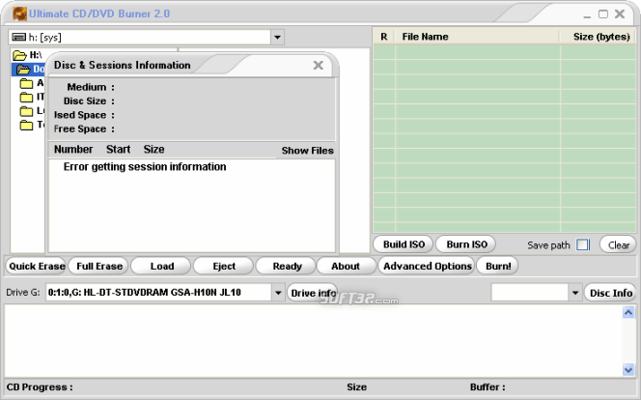641x400 pixels.
Task: Click Show Files in sessions dialog
Action: coord(307,151)
